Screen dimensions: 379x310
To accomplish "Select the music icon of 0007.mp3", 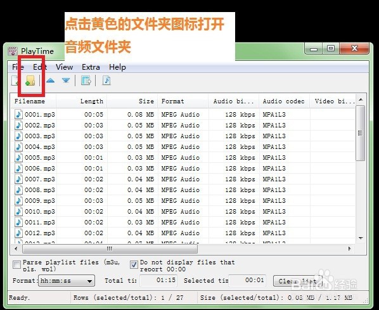I will click(18, 179).
